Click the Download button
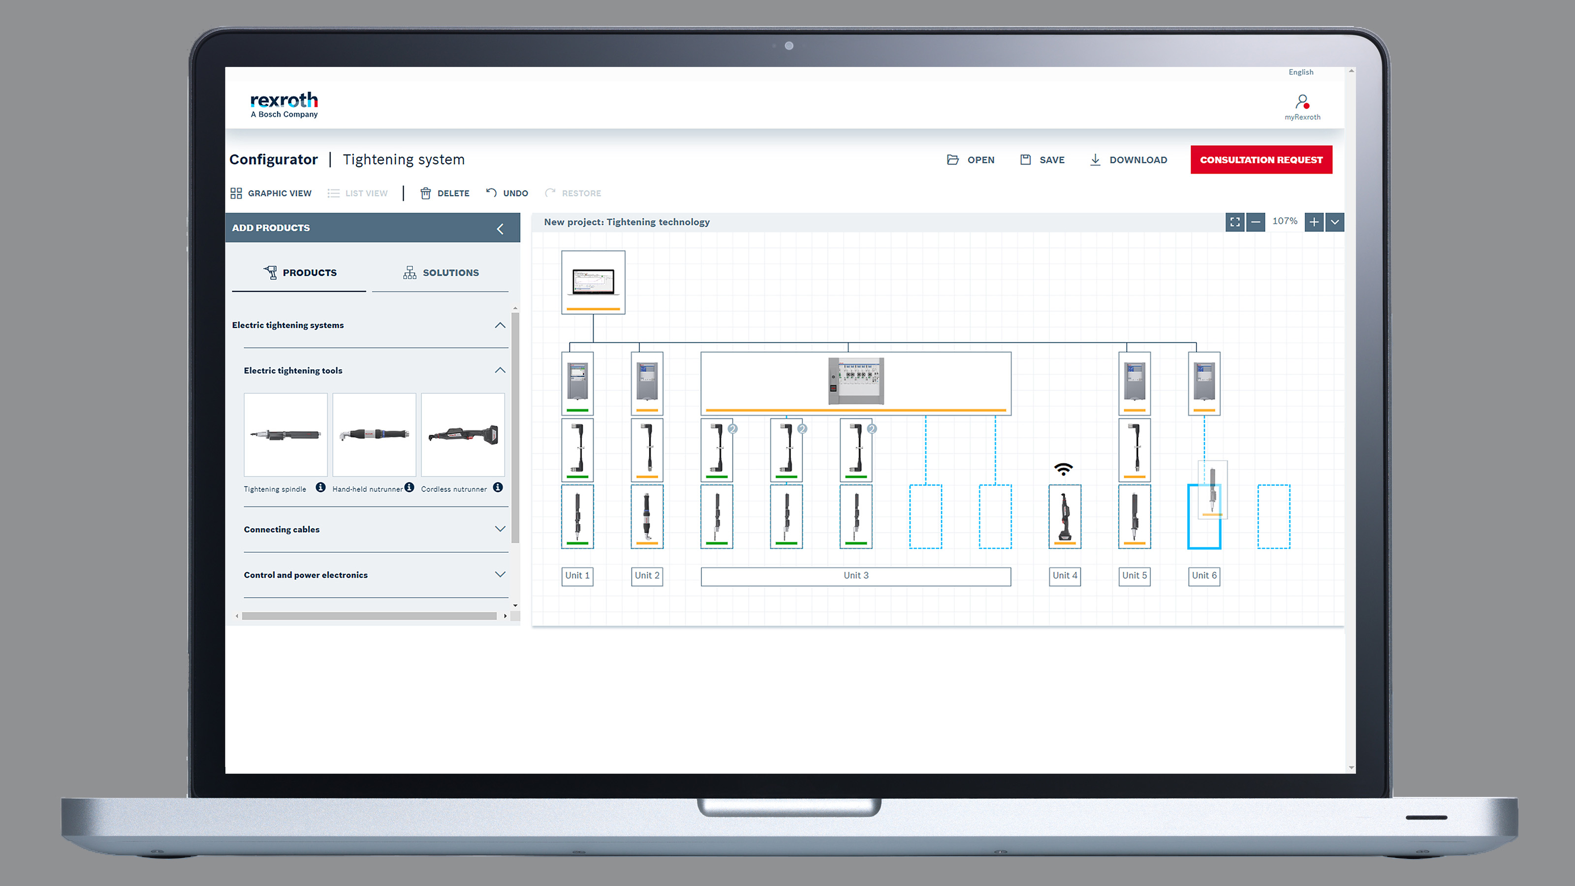This screenshot has height=886, width=1575. [x=1129, y=159]
